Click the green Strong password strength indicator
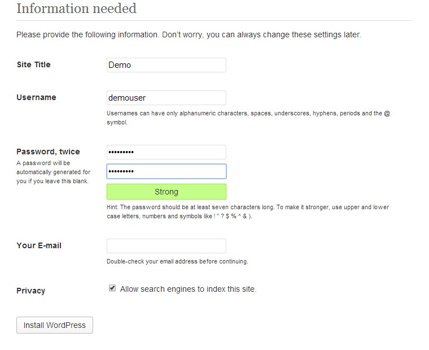The width and height of the screenshot is (429, 350). 167,192
